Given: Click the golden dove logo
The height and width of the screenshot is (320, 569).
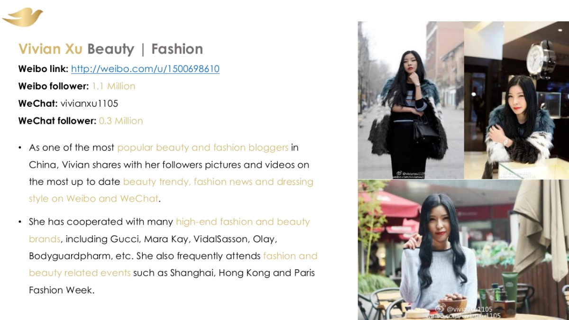Looking at the screenshot, I should point(22,17).
